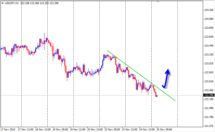Select the 123.025 price scale label
Screen dimensions: 215x132
coord(209,63)
